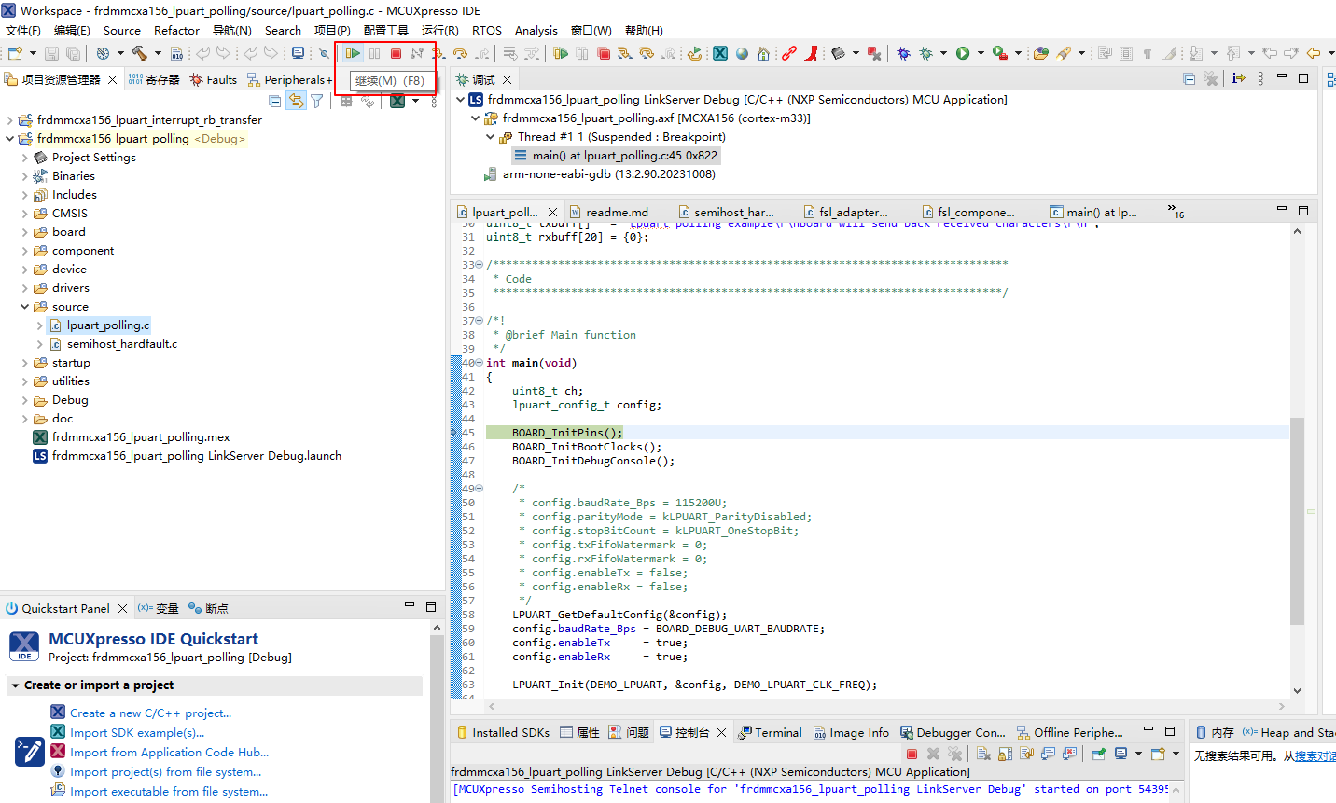Open the Build hammer dropdown arrow
The image size is (1336, 803).
157,53
